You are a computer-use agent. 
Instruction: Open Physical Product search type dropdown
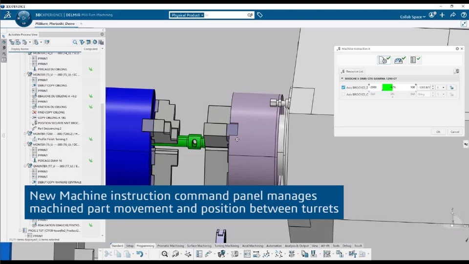[x=187, y=15]
